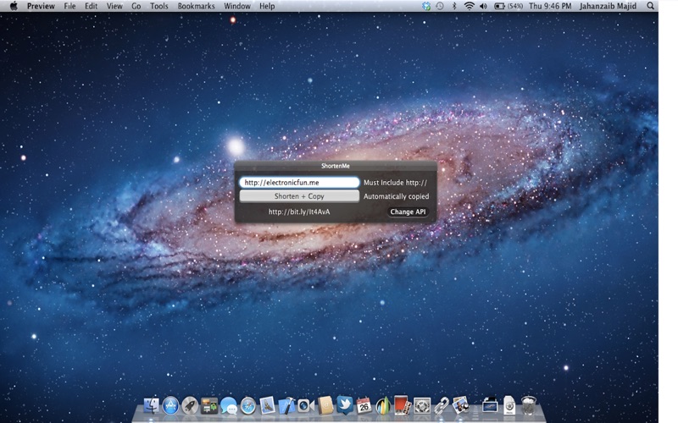Screen dimensions: 678x423
Task: Launch Xcode hammer icon in dock
Action: [286, 406]
